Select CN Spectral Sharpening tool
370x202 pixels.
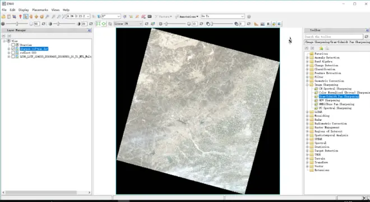(x=335, y=89)
